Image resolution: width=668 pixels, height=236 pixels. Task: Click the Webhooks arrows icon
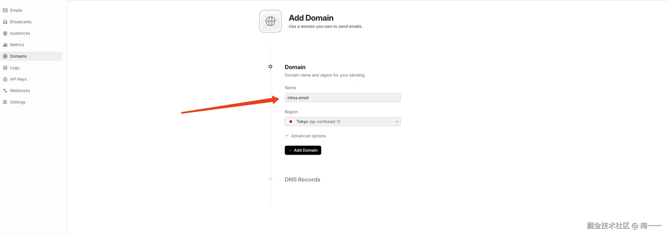click(5, 91)
